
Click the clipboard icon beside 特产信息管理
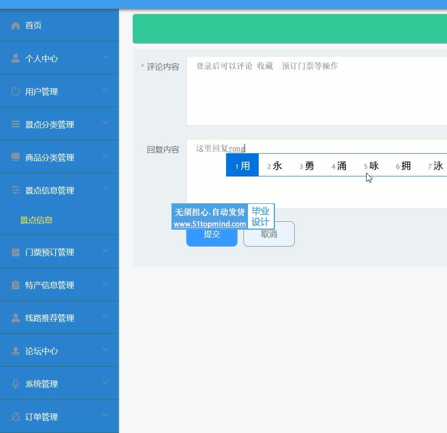(15, 285)
